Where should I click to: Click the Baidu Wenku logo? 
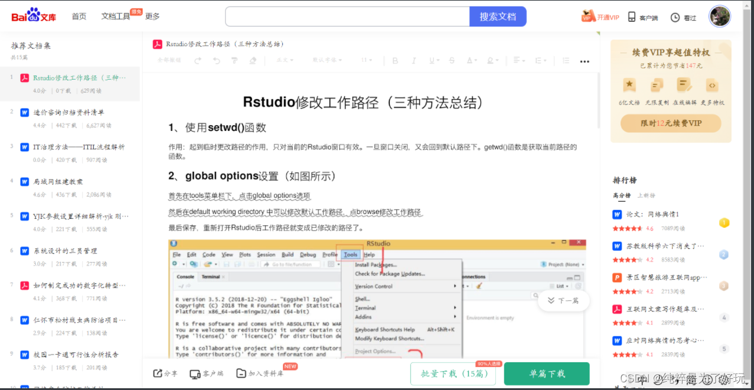click(x=34, y=15)
